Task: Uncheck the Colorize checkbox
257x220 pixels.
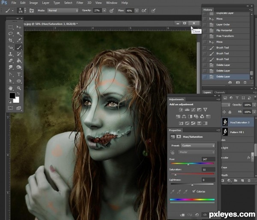Action: pyautogui.click(x=194, y=191)
